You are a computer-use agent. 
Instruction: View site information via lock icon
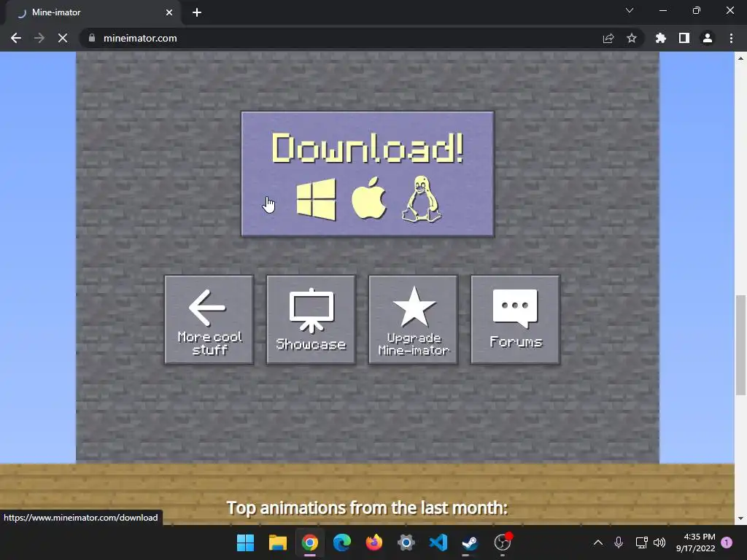pyautogui.click(x=92, y=38)
